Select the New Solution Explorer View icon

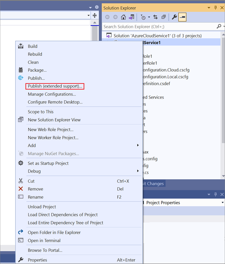21,120
